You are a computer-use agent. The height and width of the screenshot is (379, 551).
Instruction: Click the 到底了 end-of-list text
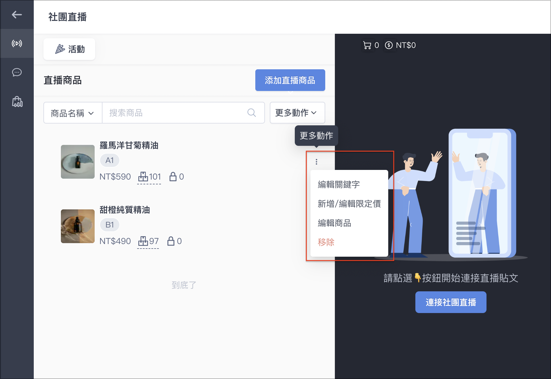(184, 285)
